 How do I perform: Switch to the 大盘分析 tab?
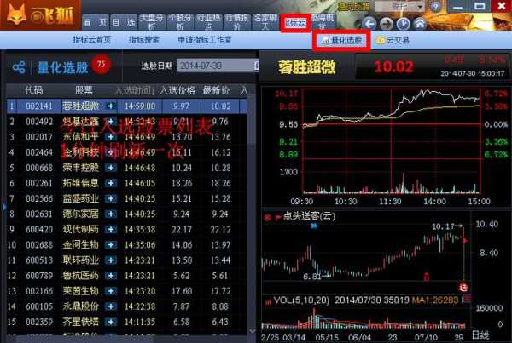(x=151, y=21)
